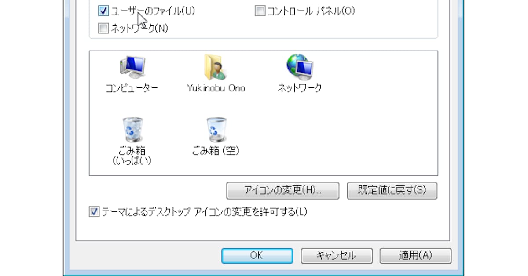Enable the コントロール パネル(O) checkbox
This screenshot has height=276, width=528.
click(x=260, y=11)
